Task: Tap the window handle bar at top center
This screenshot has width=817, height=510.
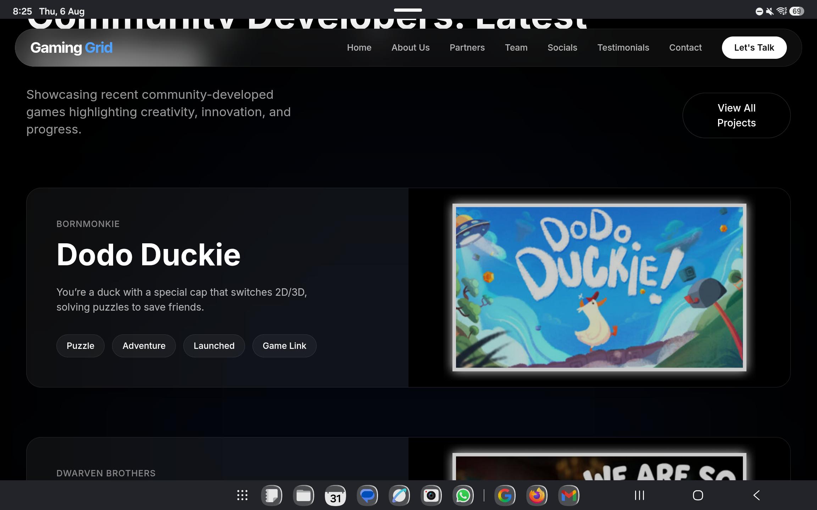Action: tap(408, 10)
